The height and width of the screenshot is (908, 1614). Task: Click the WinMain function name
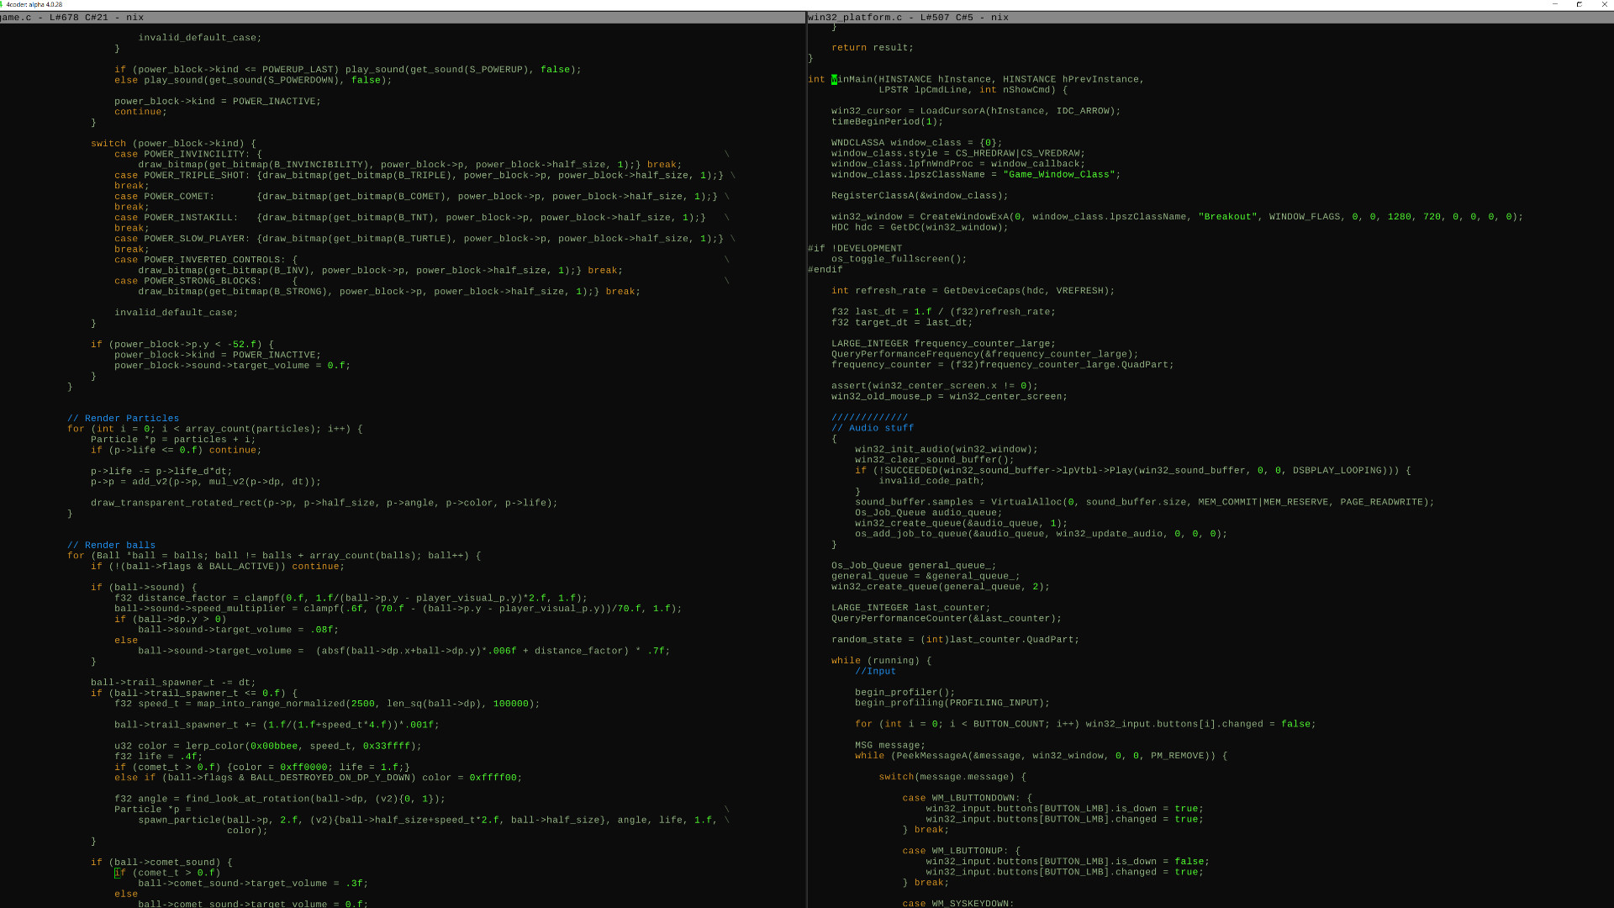[x=857, y=78]
